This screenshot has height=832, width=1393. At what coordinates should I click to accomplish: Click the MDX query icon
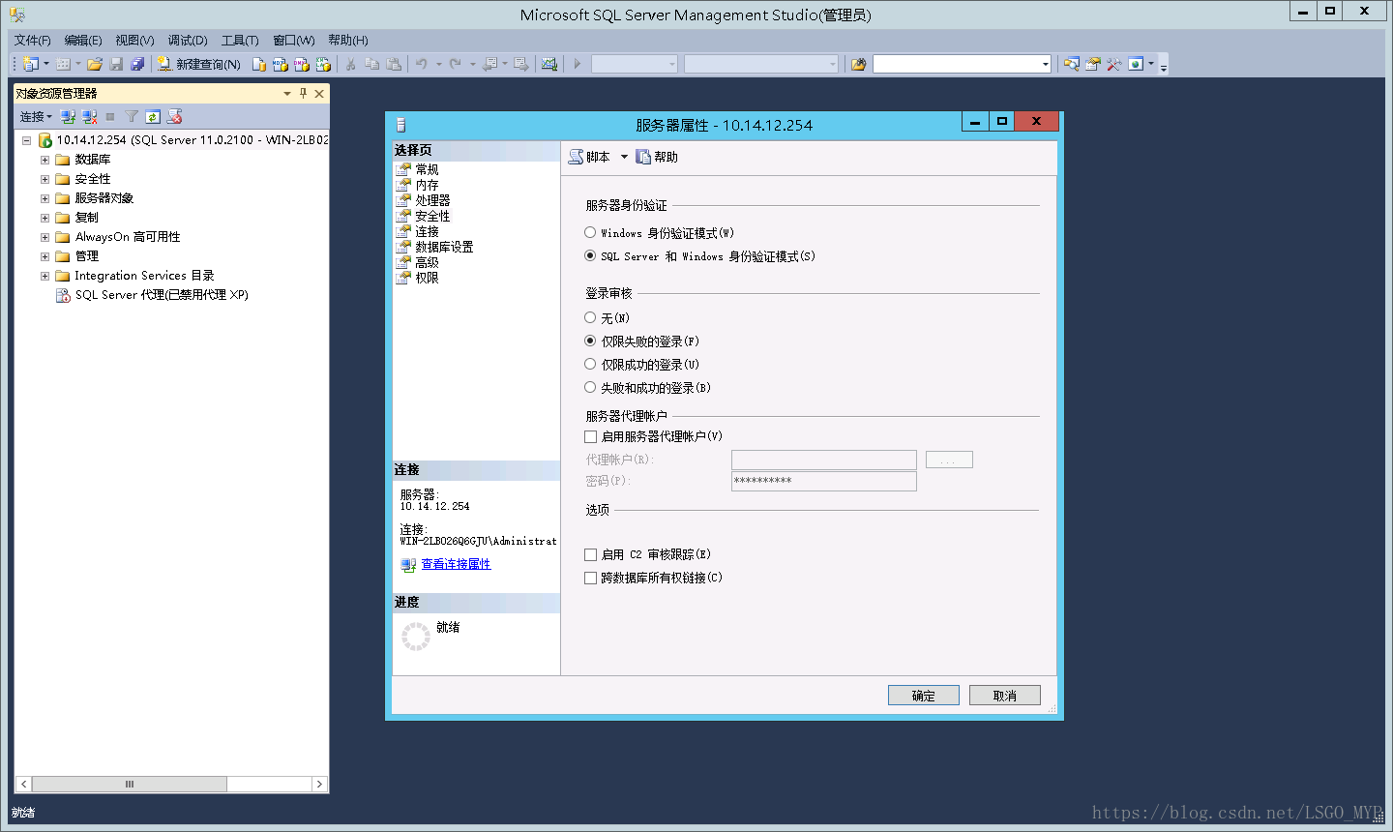pos(280,64)
